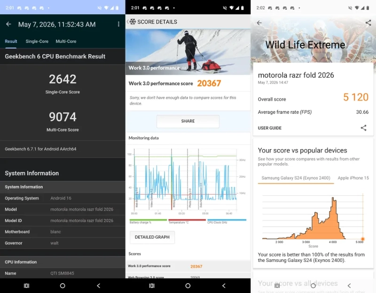Tap recents icon in Geekbench navigation bar

click(26, 285)
